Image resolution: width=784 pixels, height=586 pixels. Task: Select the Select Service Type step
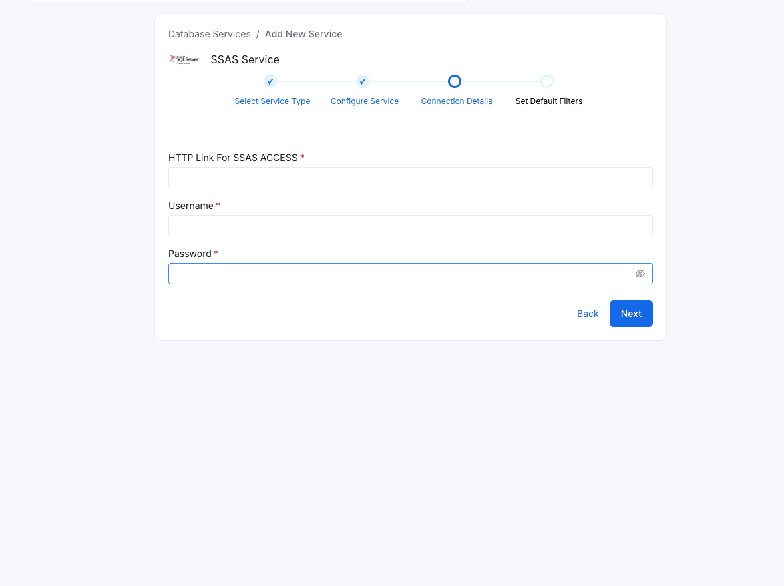pyautogui.click(x=272, y=101)
